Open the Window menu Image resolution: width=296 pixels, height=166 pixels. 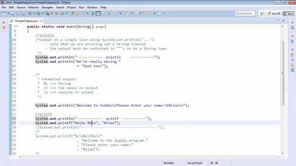click(x=92, y=7)
